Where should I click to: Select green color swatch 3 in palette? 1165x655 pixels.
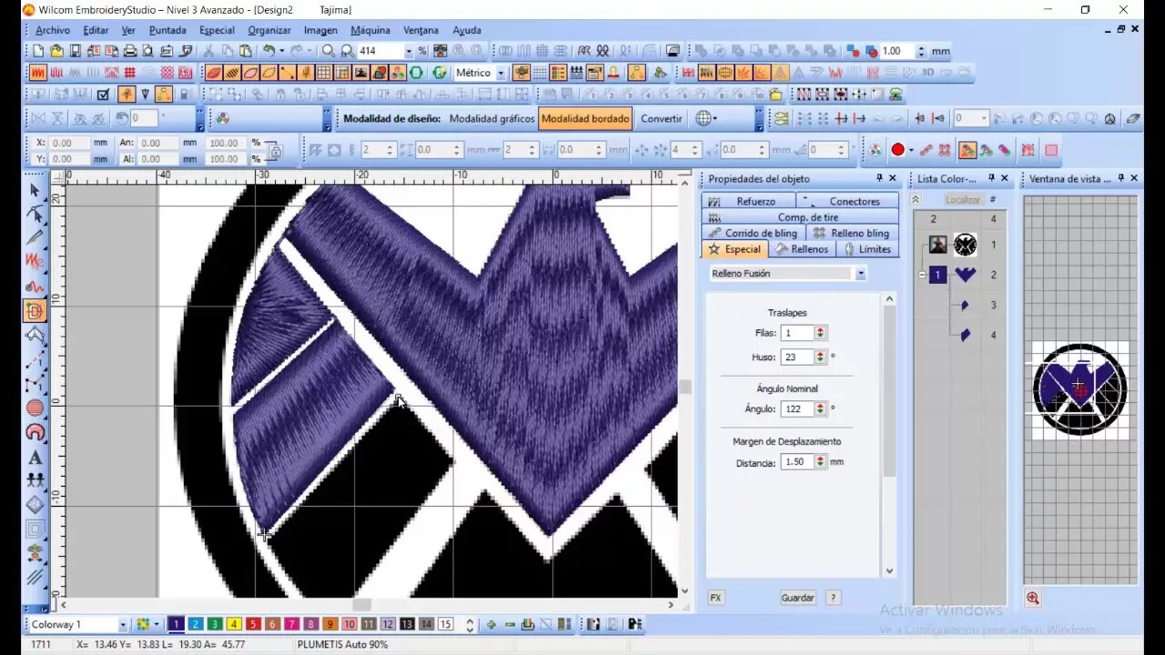point(215,624)
